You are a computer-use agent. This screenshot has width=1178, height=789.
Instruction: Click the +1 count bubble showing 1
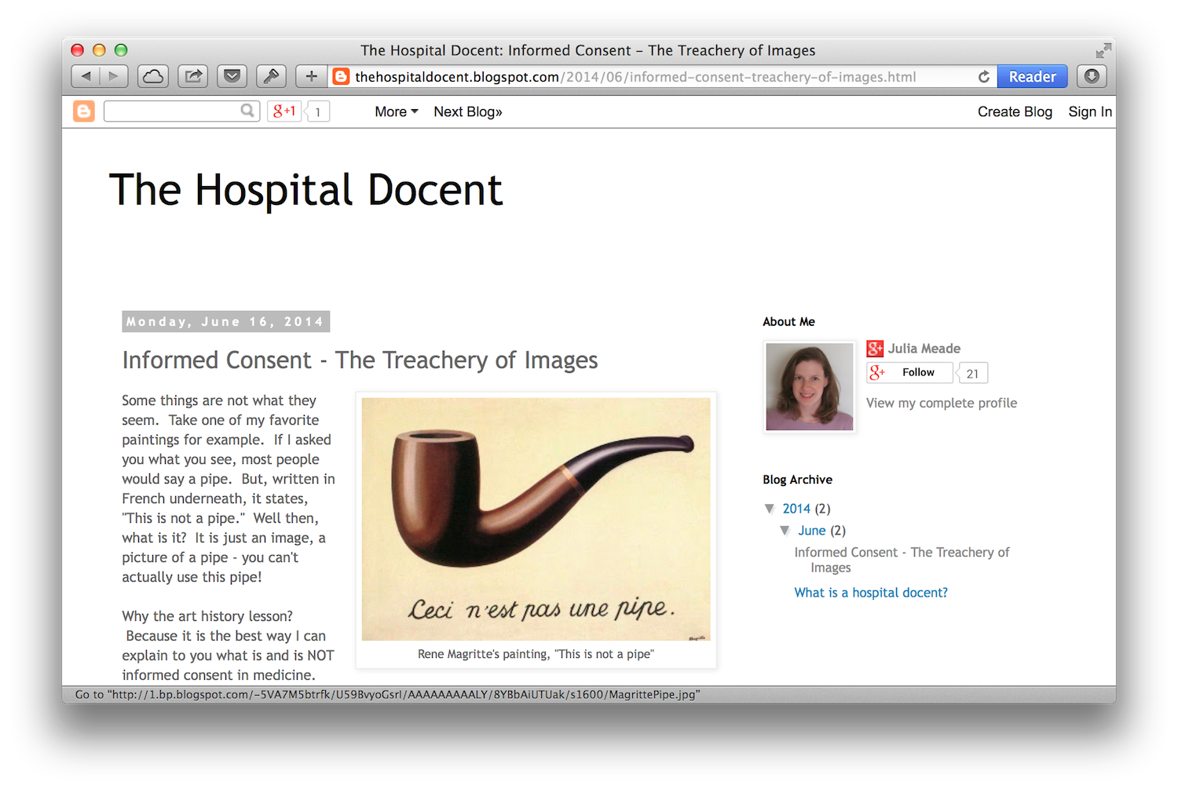tap(318, 112)
